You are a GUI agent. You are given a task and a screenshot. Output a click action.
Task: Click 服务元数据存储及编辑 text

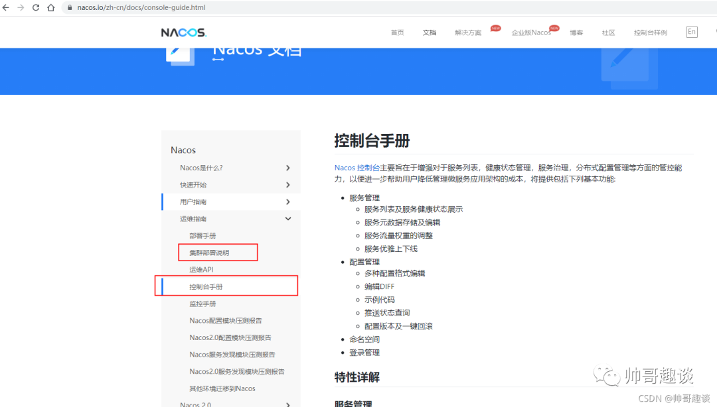(402, 223)
